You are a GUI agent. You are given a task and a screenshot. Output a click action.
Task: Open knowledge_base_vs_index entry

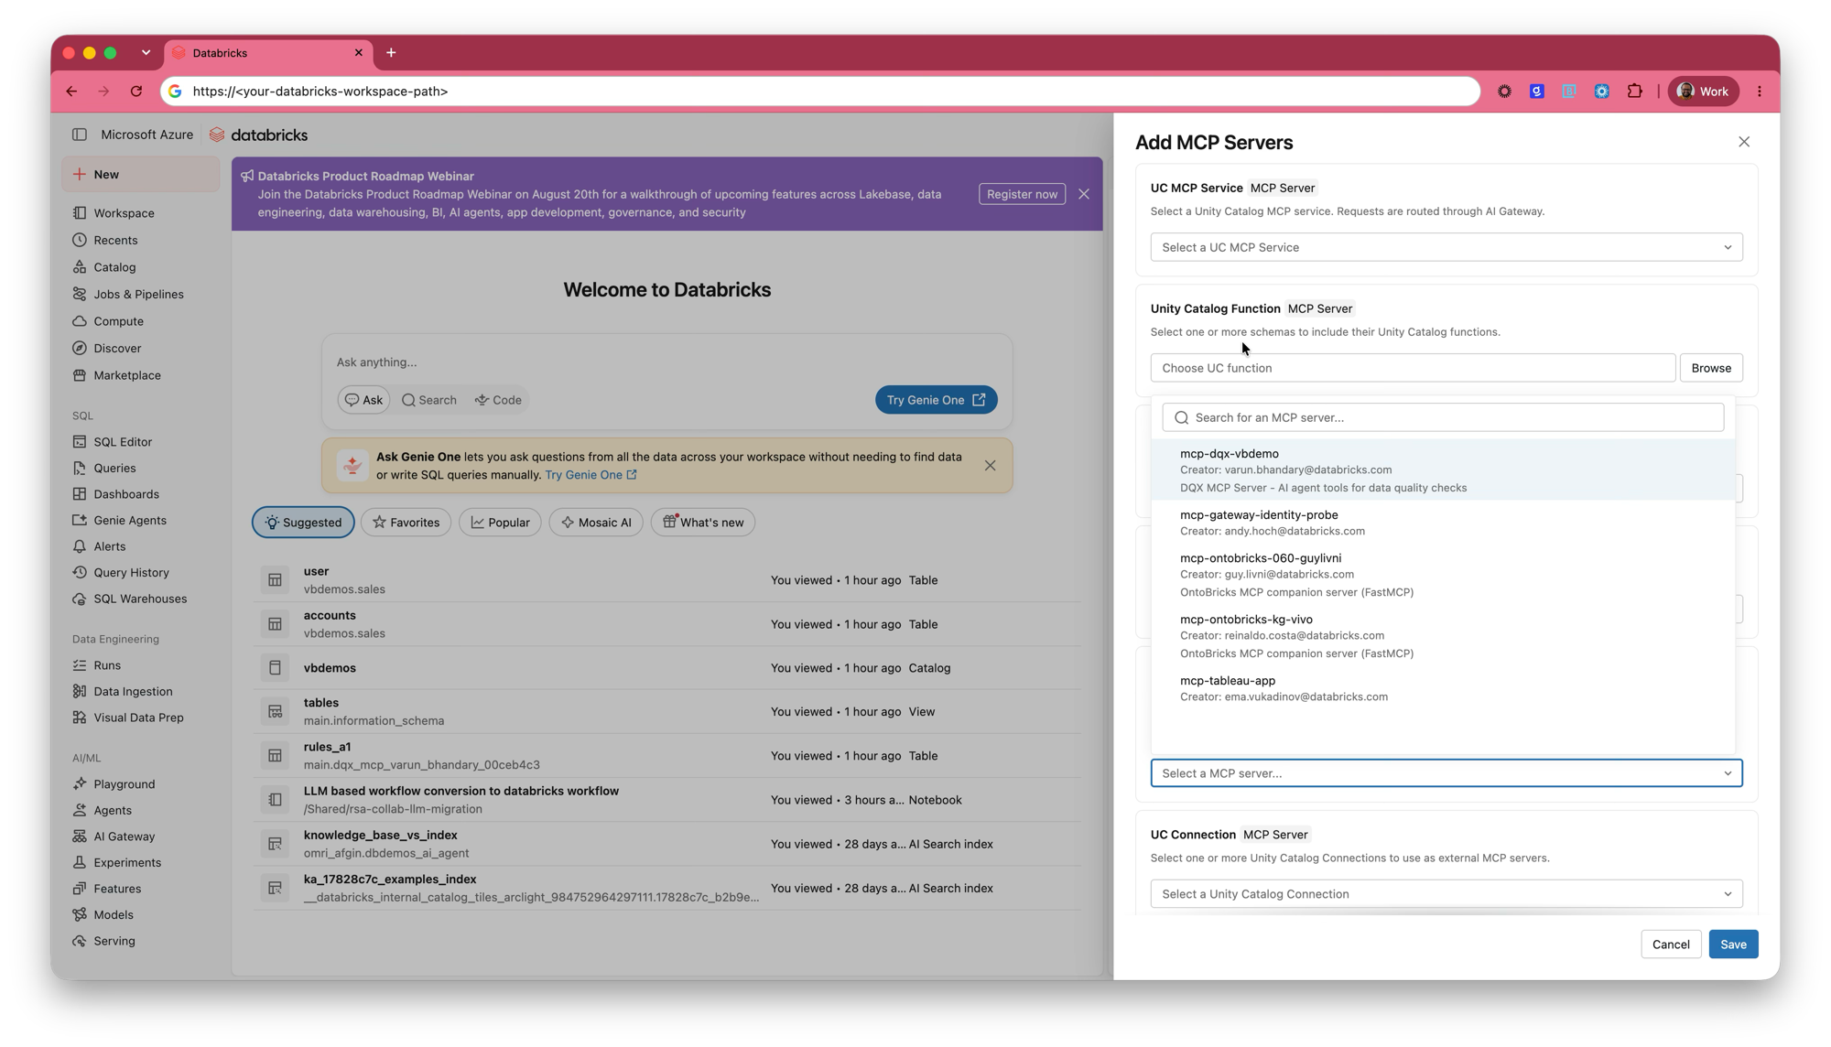coord(666,844)
